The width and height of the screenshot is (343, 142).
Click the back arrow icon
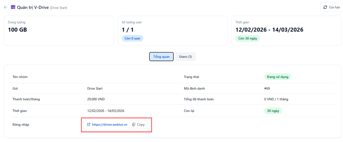click(5, 7)
